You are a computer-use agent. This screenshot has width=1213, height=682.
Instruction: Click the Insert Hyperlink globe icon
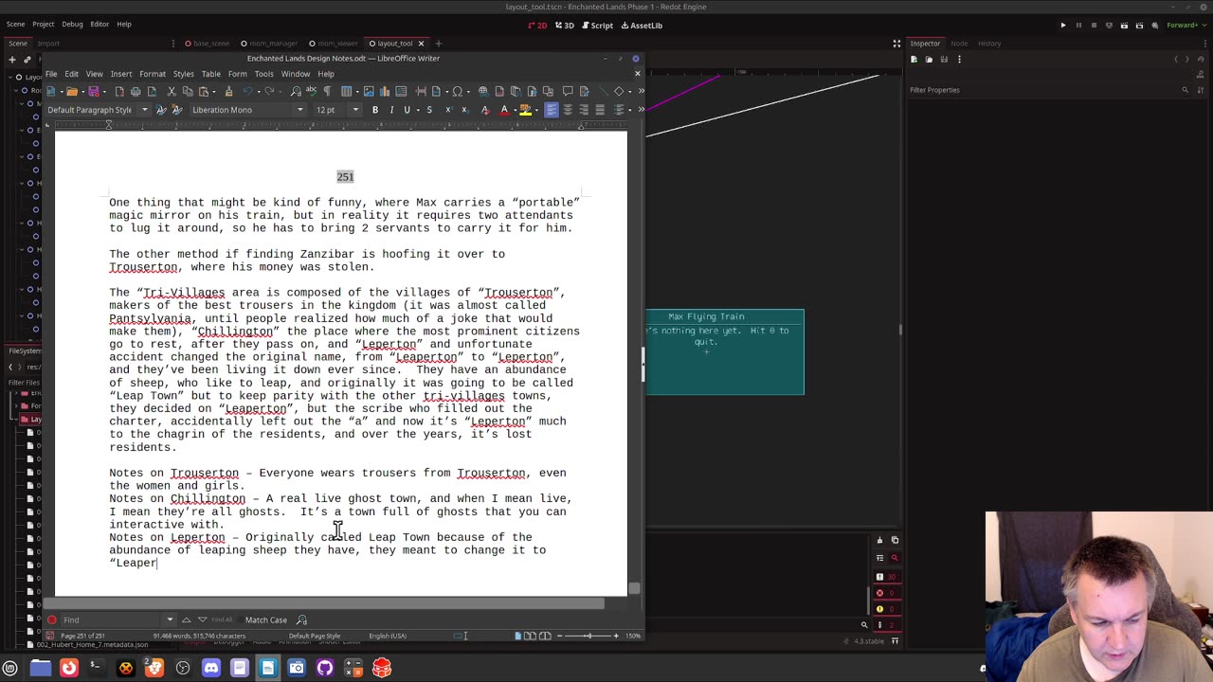tap(482, 91)
